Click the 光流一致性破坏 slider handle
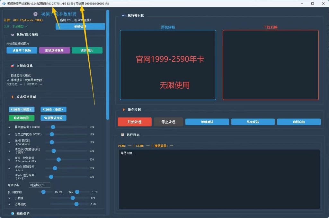Image resolution: width=329 pixels, height=218 pixels. (58, 159)
